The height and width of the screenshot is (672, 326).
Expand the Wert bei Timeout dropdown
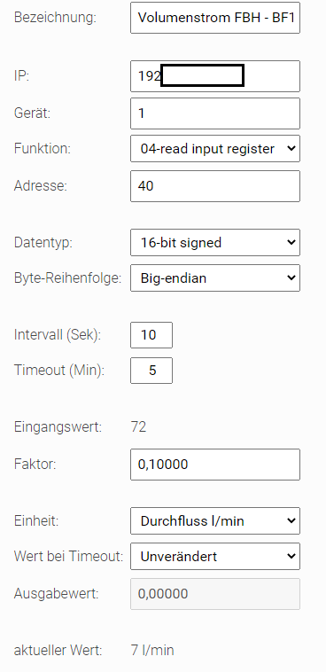pyautogui.click(x=215, y=557)
